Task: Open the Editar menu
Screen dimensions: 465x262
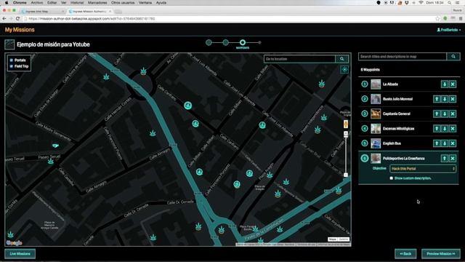Action: 52,3
